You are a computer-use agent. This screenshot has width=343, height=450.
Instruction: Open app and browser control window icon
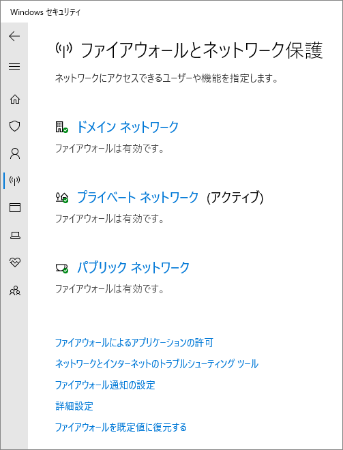tap(15, 207)
